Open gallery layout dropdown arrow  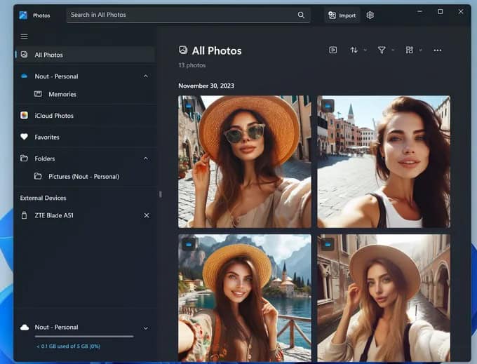(x=420, y=50)
